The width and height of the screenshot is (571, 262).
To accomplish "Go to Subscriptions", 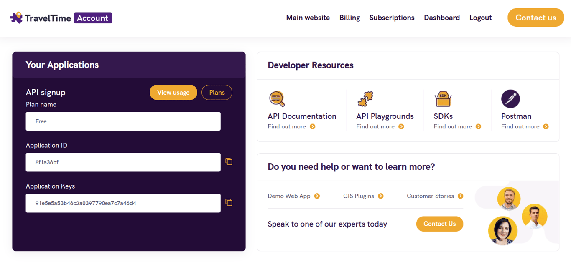I will point(392,18).
